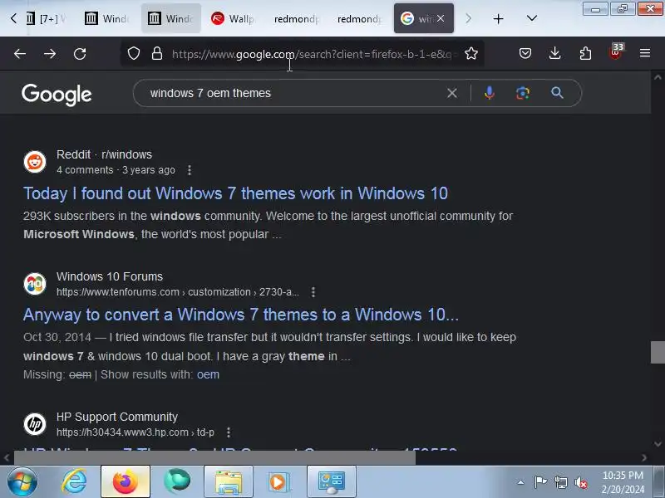Open a new browser tab
665x498 pixels.
(x=499, y=18)
